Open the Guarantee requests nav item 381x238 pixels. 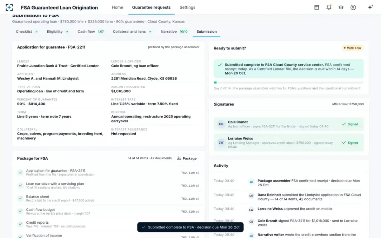(x=151, y=7)
